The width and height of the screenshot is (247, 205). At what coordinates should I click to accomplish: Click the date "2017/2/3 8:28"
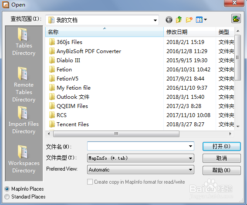click(184, 106)
